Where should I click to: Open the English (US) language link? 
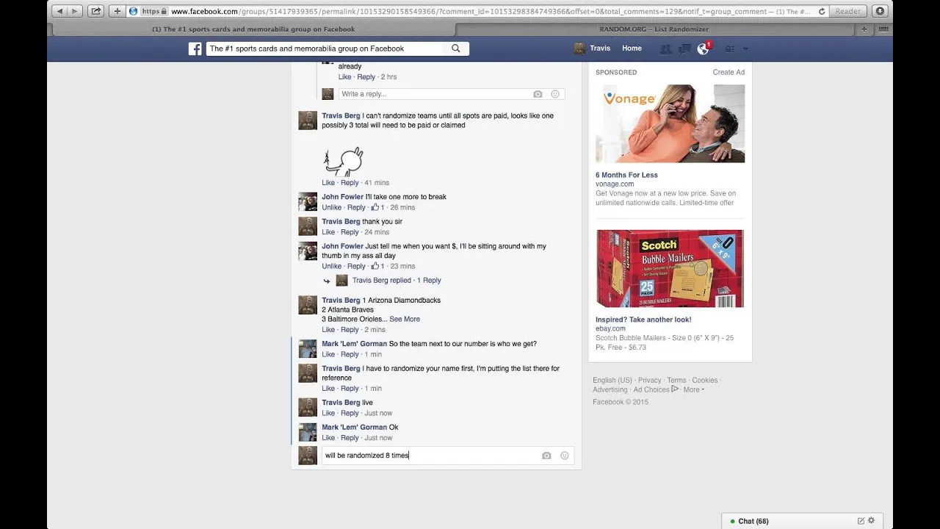tap(612, 381)
